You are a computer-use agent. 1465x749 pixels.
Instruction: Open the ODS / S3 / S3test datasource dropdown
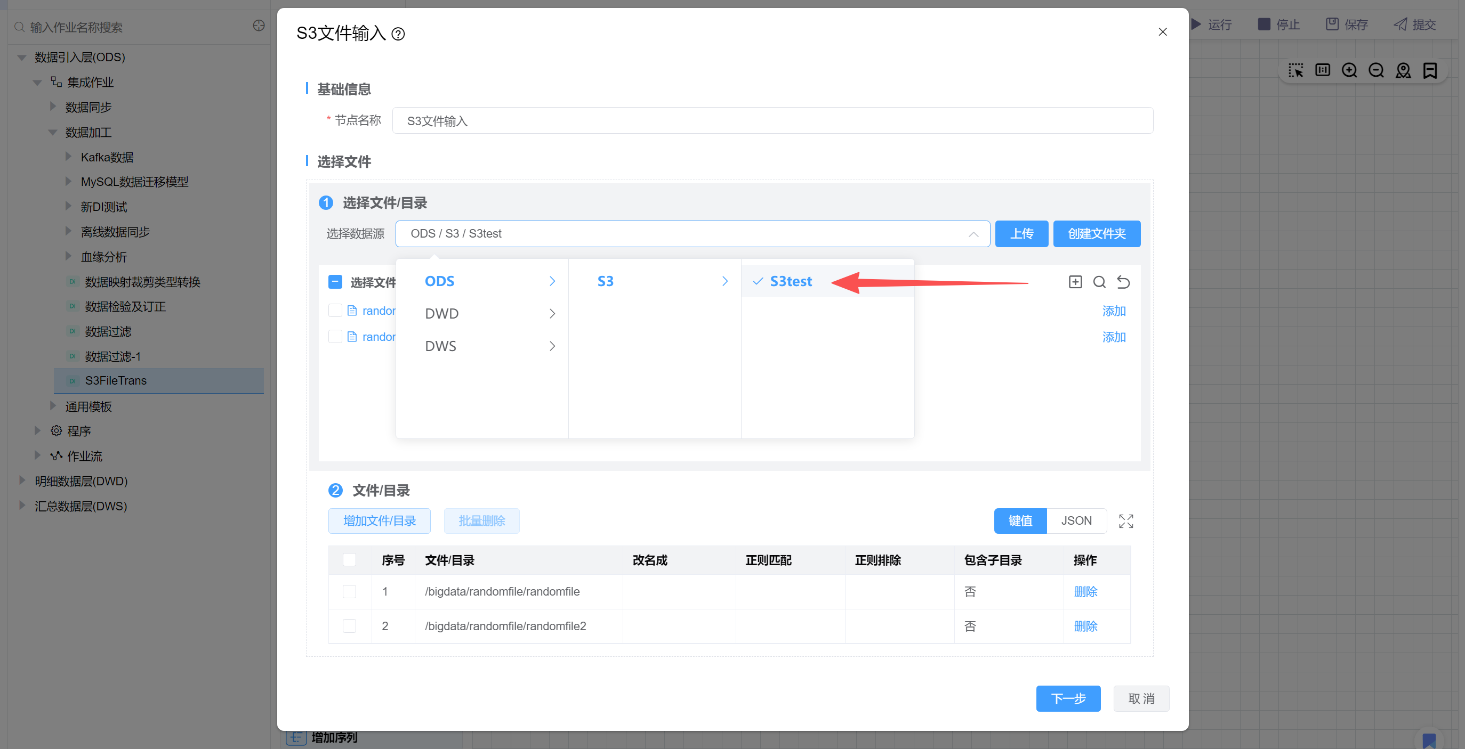pyautogui.click(x=692, y=233)
